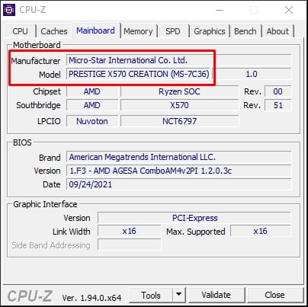Switch to the CPU tab
Image resolution: width=308 pixels, height=307 pixels.
point(20,31)
